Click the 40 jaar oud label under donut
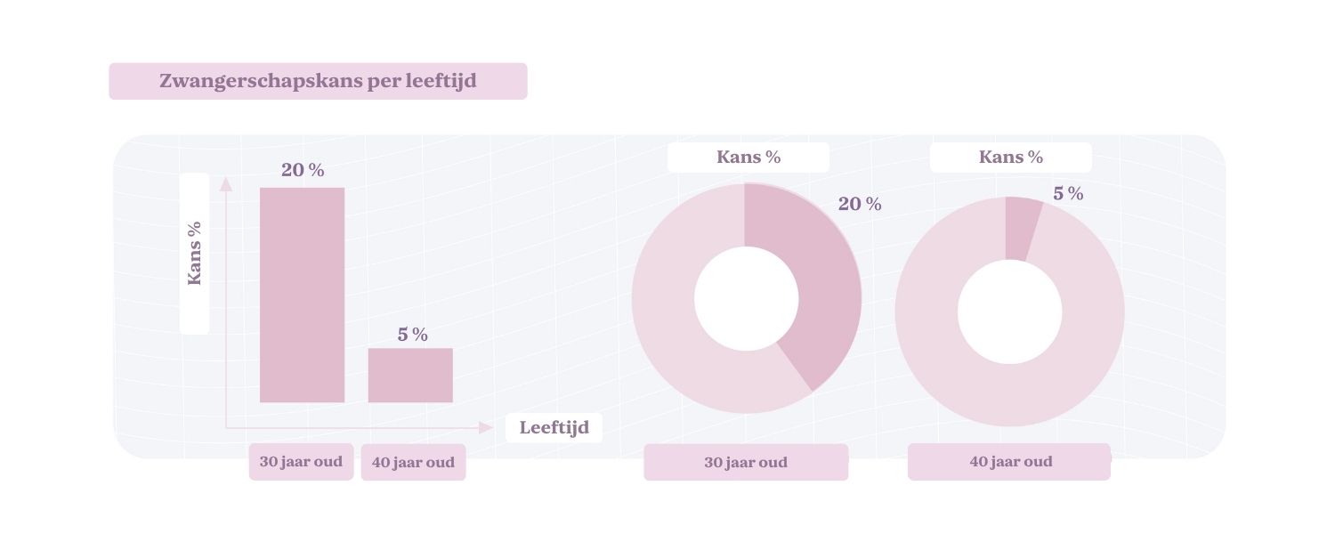This screenshot has height=534, width=1335. 1009,462
